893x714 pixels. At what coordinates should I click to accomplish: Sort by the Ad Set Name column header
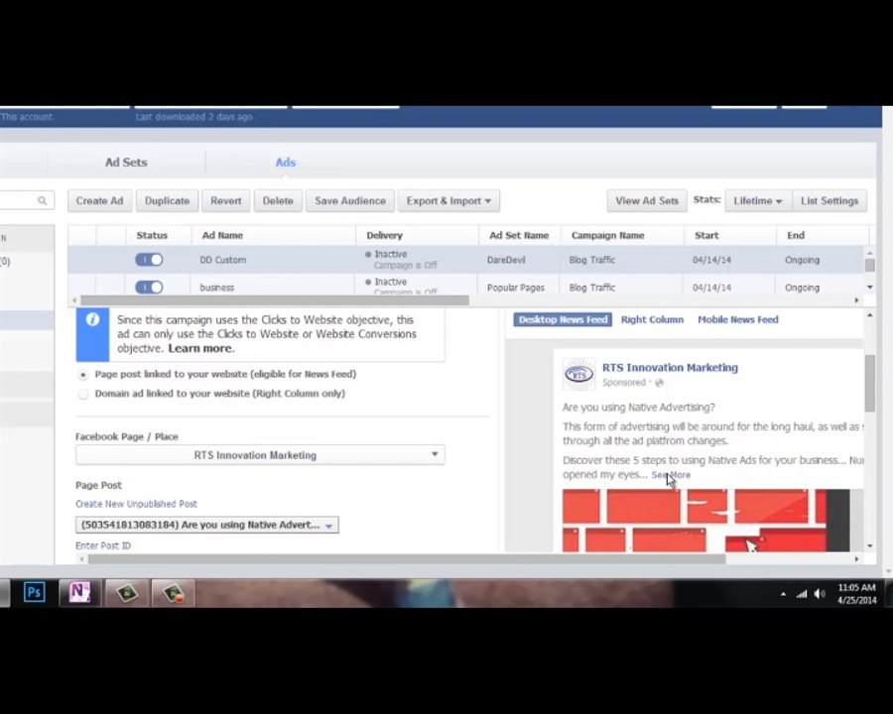(519, 235)
